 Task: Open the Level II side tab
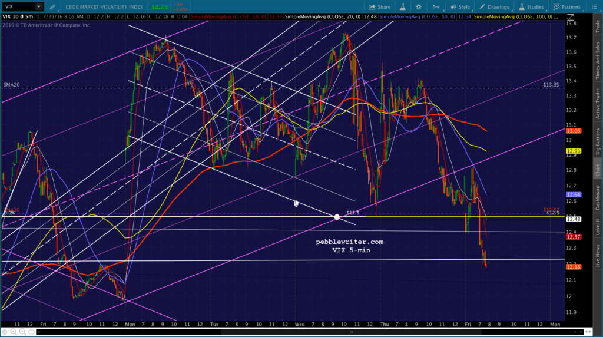point(598,227)
